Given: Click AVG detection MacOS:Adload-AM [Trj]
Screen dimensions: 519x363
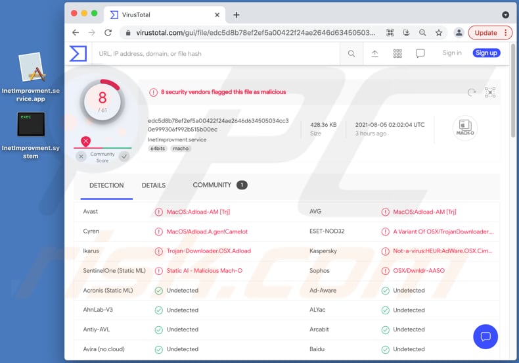Looking at the screenshot, I should [424, 212].
